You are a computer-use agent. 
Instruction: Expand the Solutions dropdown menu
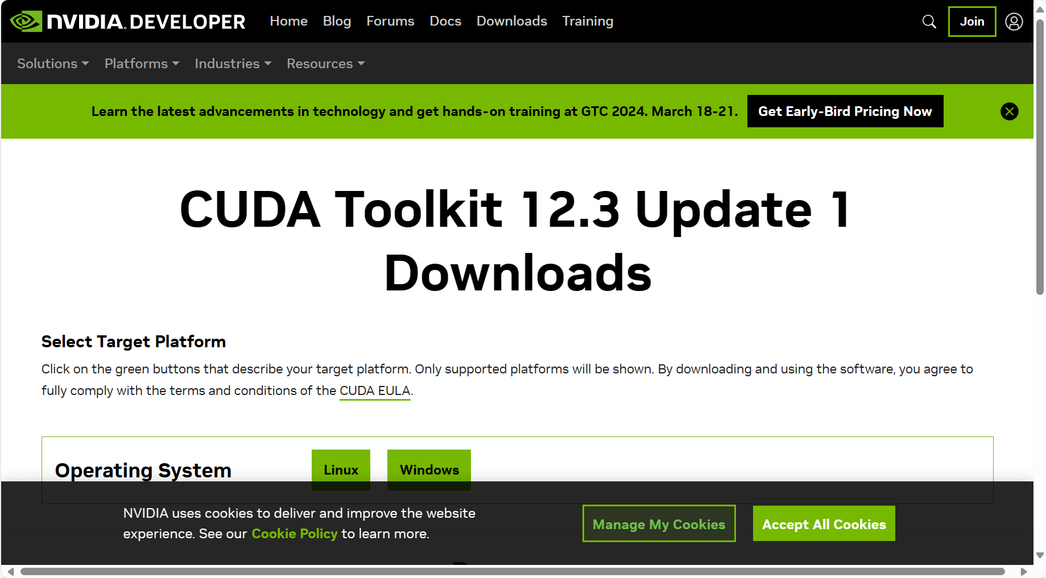click(53, 64)
